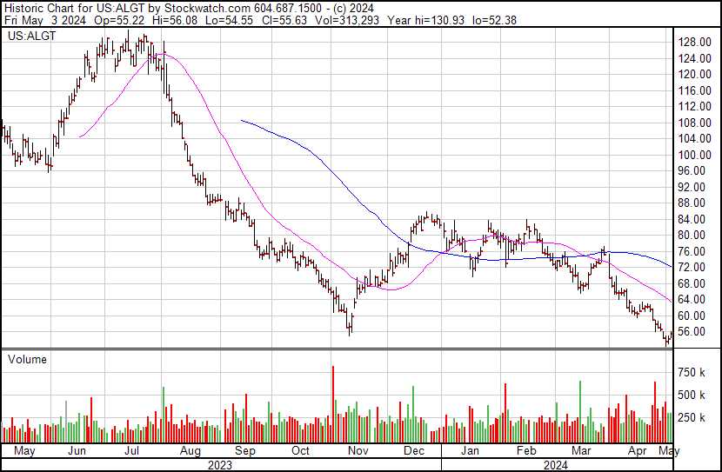Click the 100.00 price level label
722x472 pixels.
[695, 155]
